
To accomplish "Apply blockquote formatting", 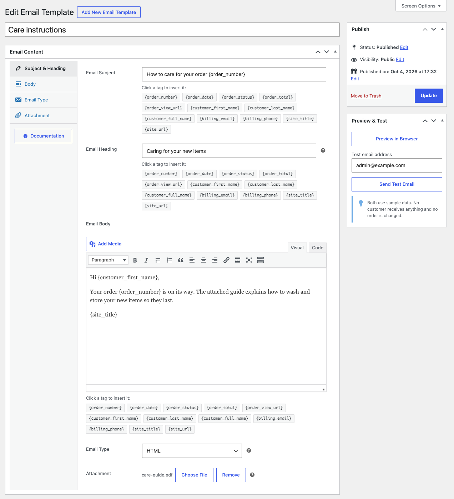I will (181, 260).
